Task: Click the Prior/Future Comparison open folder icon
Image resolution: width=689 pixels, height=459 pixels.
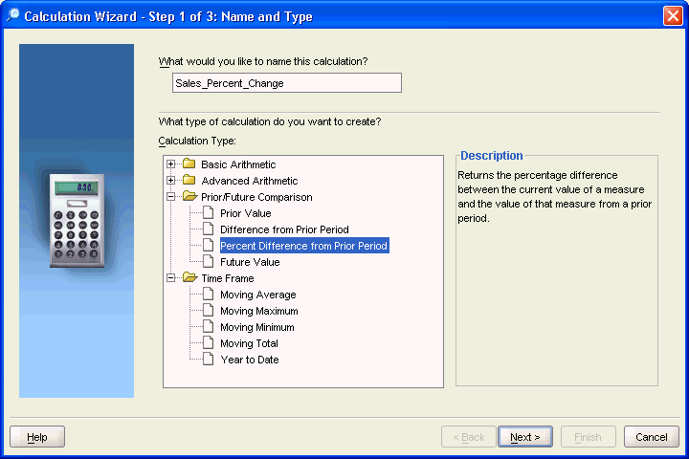Action: [189, 197]
